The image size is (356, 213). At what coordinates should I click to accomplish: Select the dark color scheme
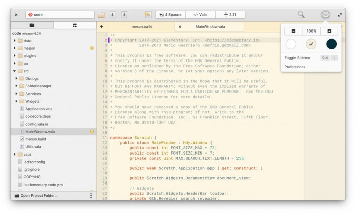[331, 44]
